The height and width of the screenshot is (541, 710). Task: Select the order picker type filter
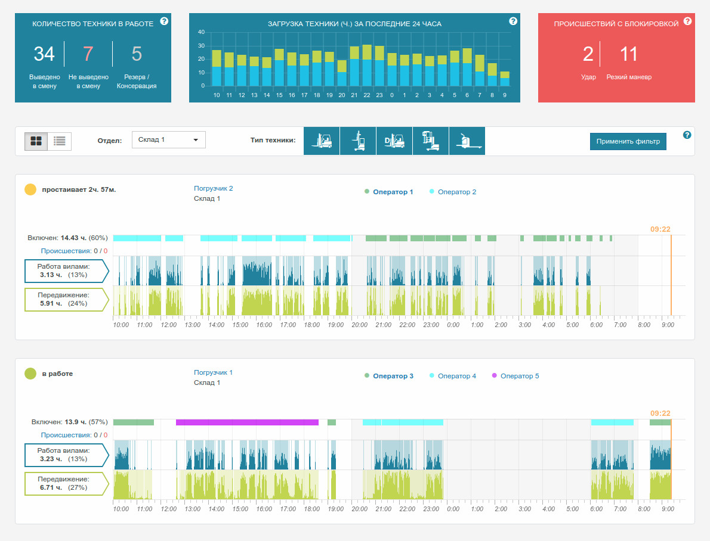pos(431,141)
